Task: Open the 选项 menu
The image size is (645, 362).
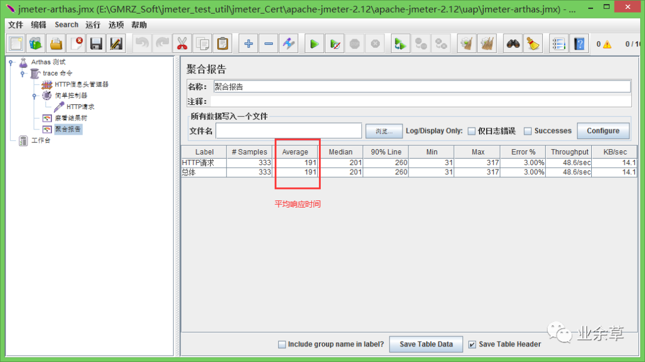Action: (116, 25)
